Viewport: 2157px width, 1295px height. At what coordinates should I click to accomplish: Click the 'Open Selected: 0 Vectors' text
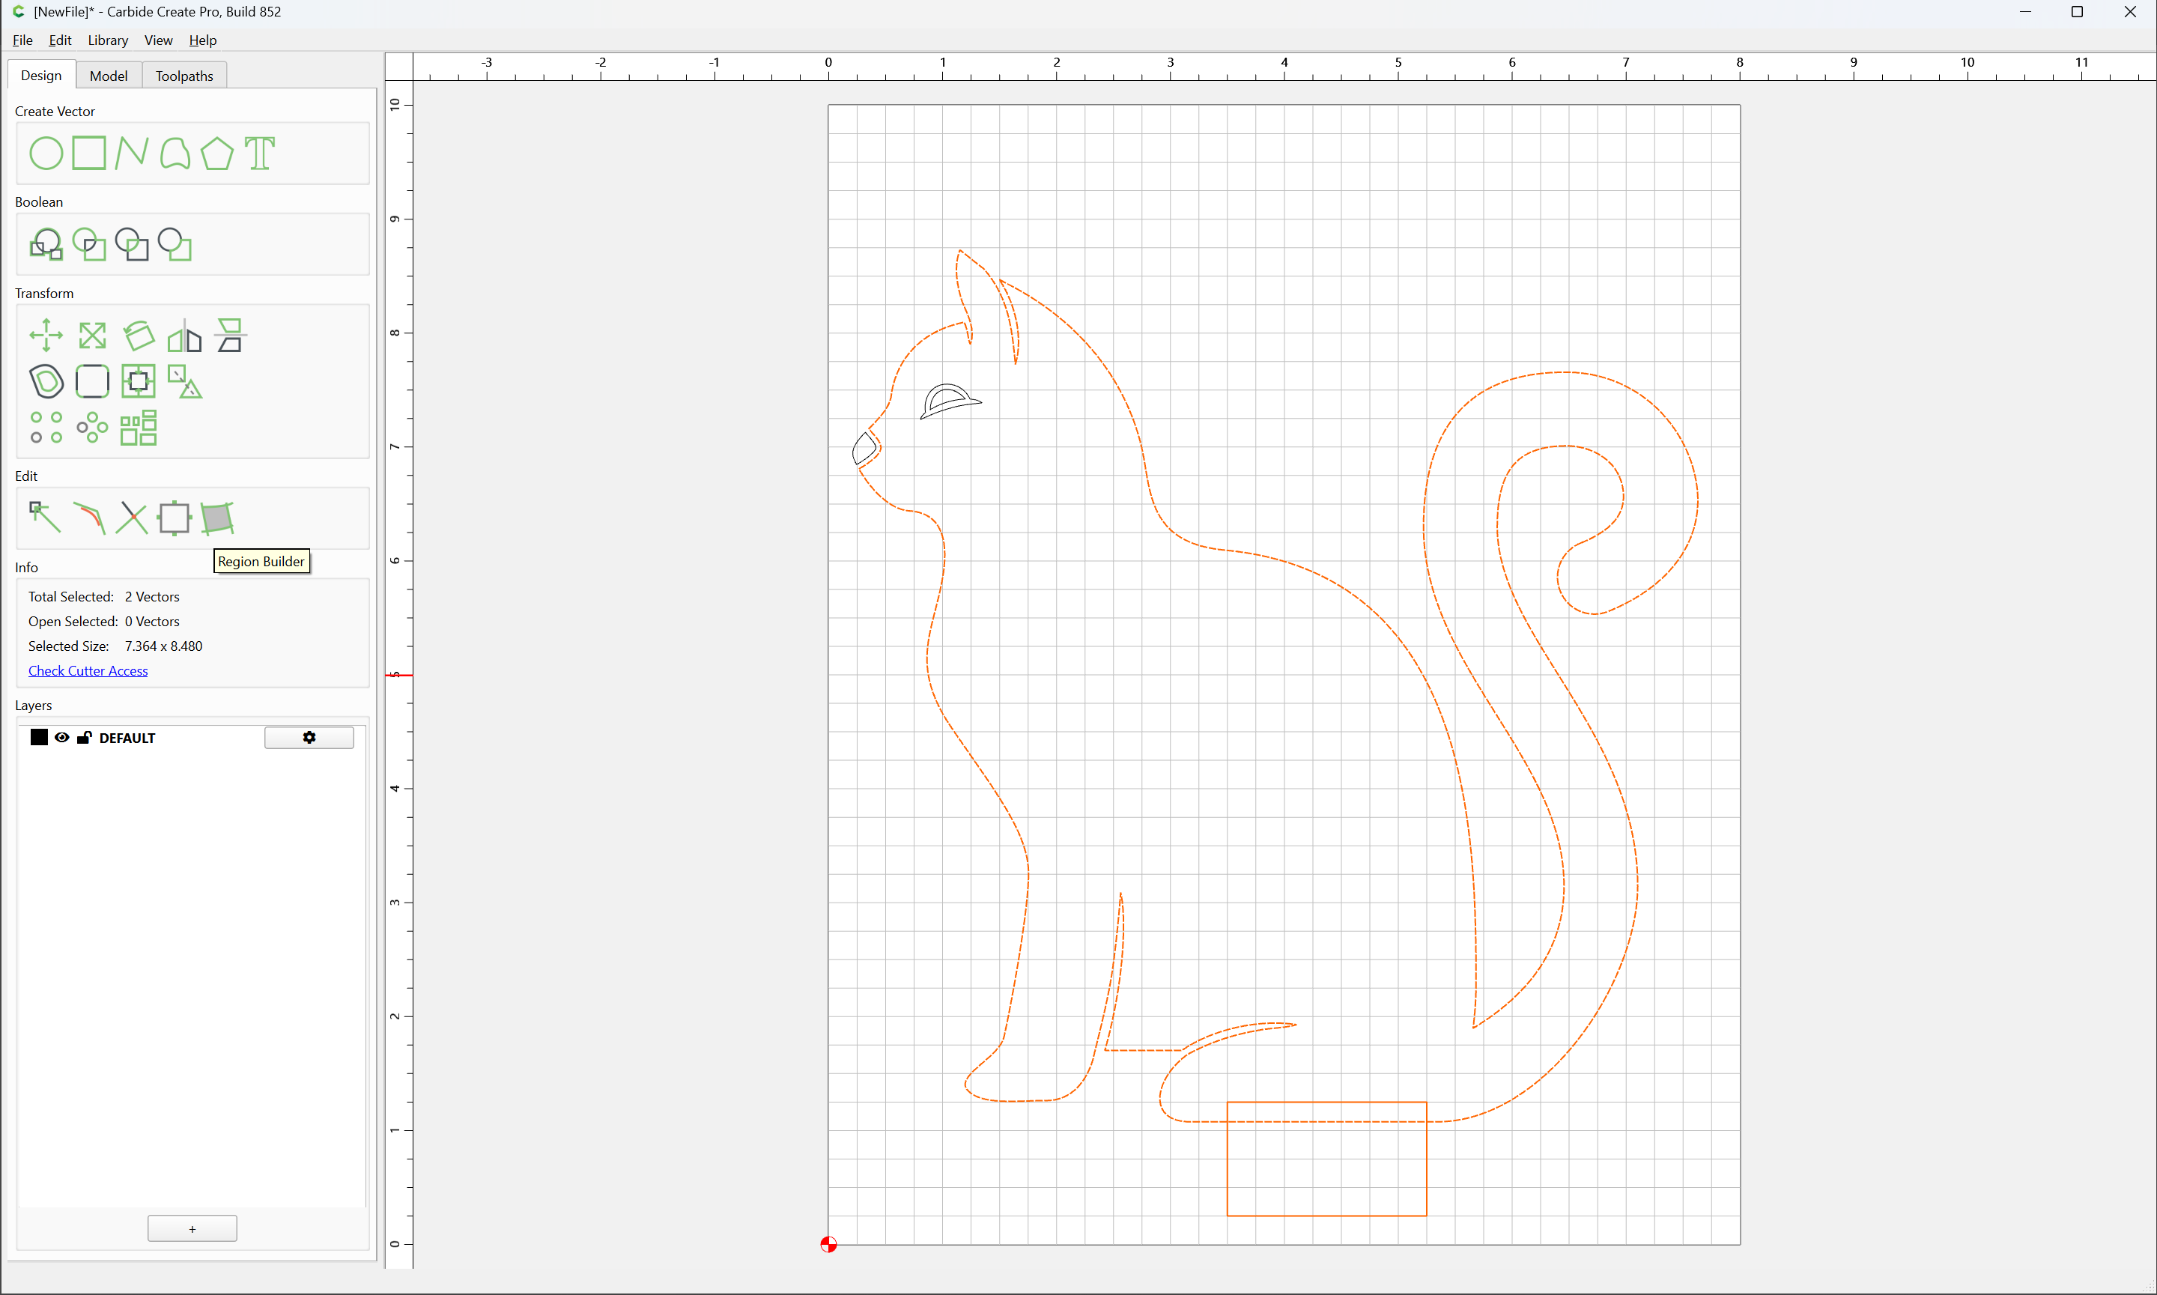point(104,622)
